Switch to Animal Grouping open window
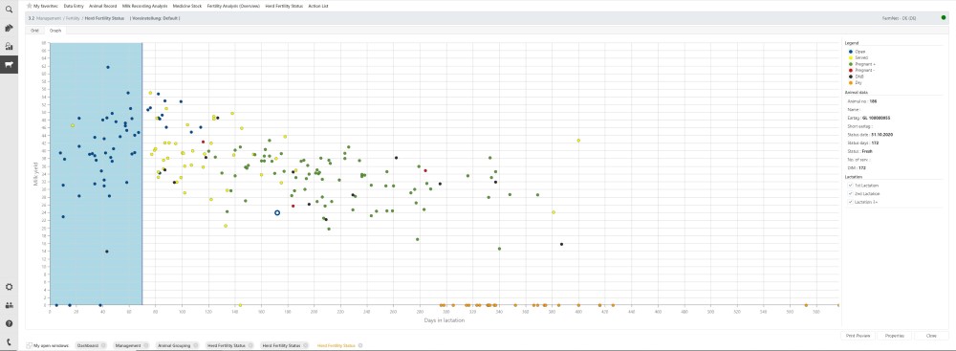 (x=174, y=345)
